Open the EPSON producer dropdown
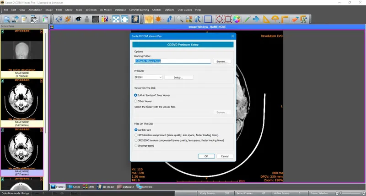This screenshot has height=196, width=366. coord(148,77)
